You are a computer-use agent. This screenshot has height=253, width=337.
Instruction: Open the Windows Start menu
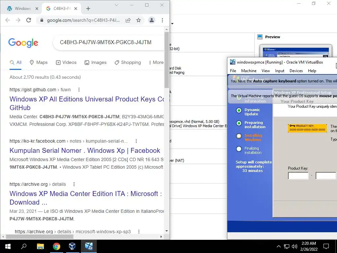point(8,246)
